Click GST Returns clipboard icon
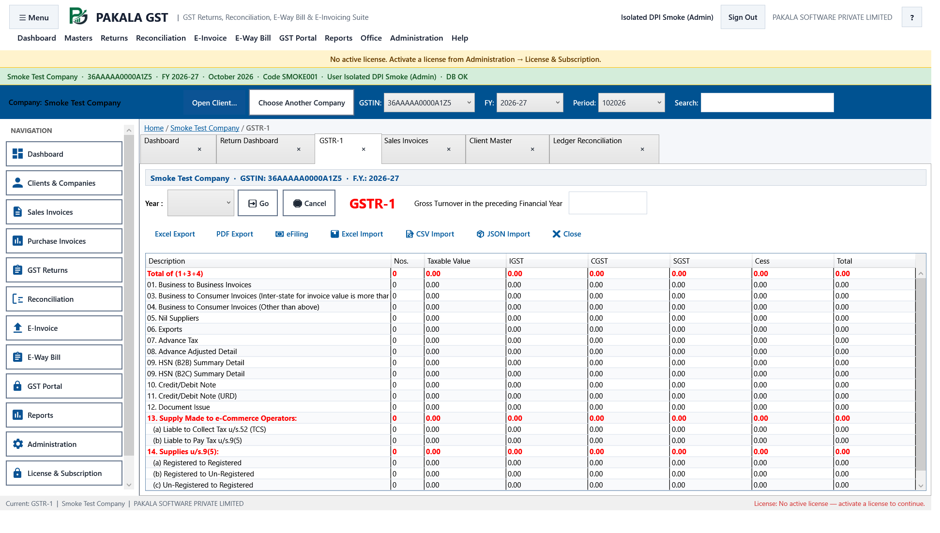940x533 pixels. point(17,270)
